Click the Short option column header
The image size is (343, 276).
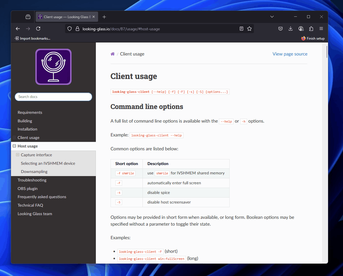click(x=127, y=164)
